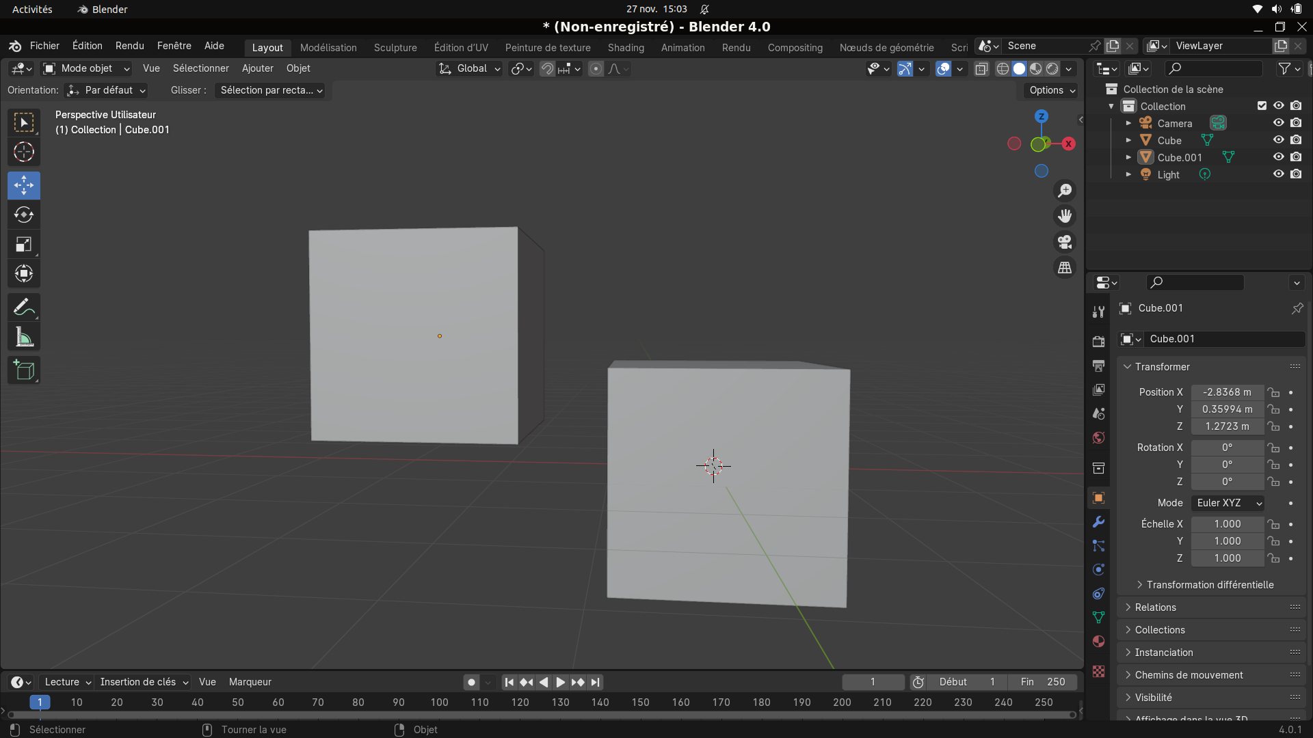Open the Physics properties tab
Image resolution: width=1313 pixels, height=738 pixels.
[x=1098, y=570]
